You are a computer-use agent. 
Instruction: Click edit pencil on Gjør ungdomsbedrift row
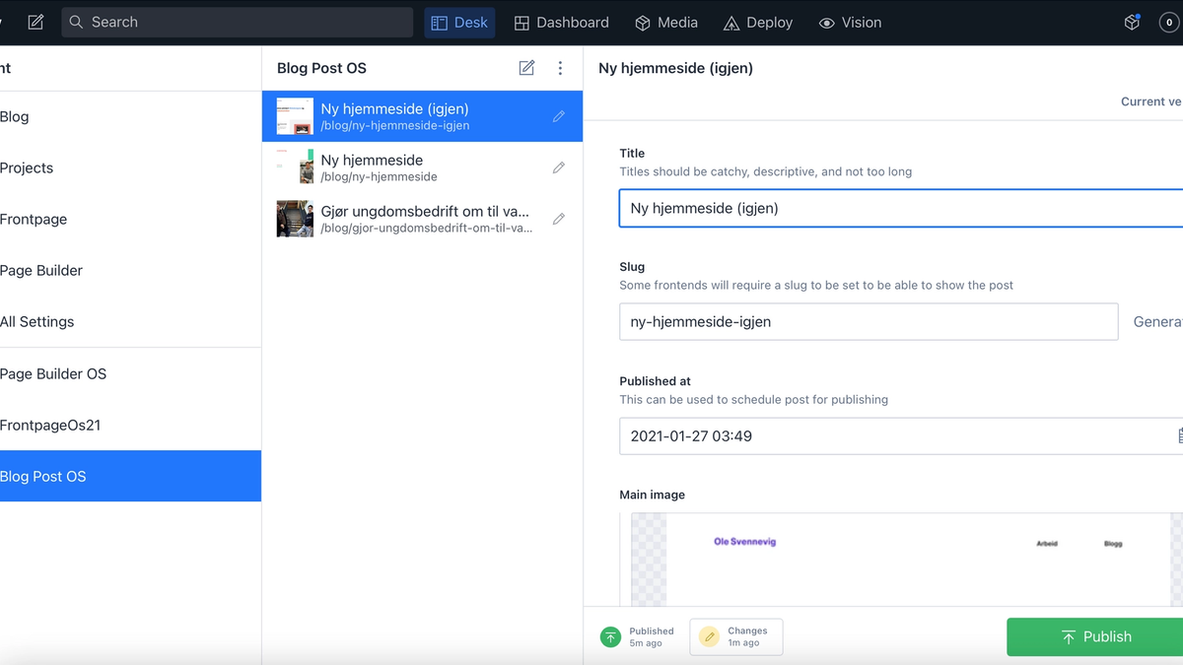pyautogui.click(x=559, y=219)
